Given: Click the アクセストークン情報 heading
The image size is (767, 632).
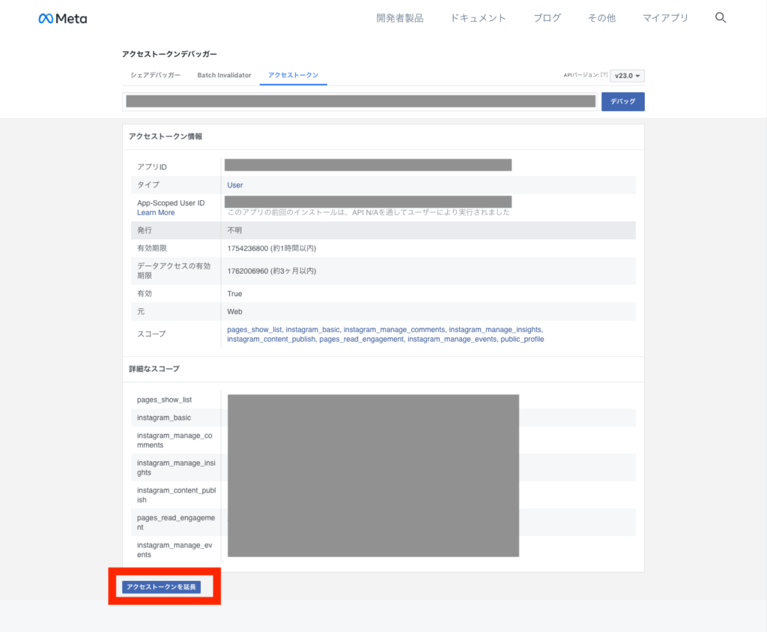Looking at the screenshot, I should 166,136.
